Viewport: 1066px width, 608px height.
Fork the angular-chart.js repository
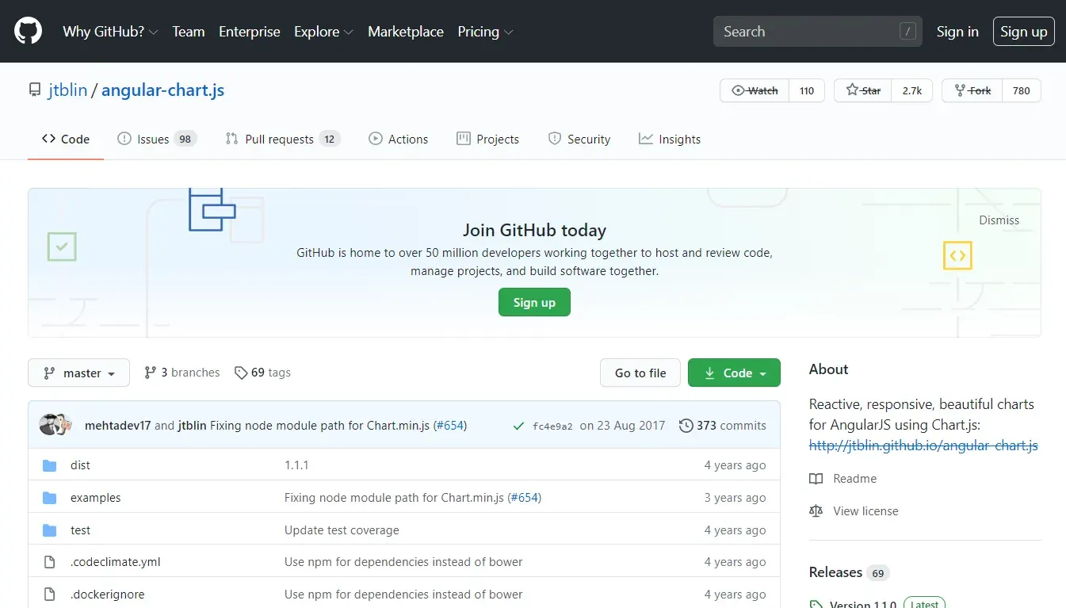(972, 90)
